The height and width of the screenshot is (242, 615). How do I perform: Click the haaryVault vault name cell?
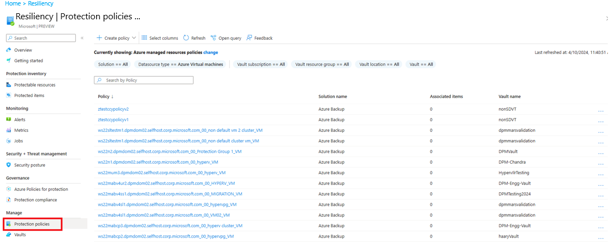(508, 236)
